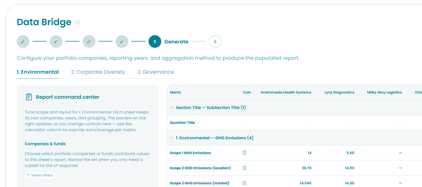Open the fourth completed step circle
This screenshot has width=422, height=187.
click(x=122, y=42)
